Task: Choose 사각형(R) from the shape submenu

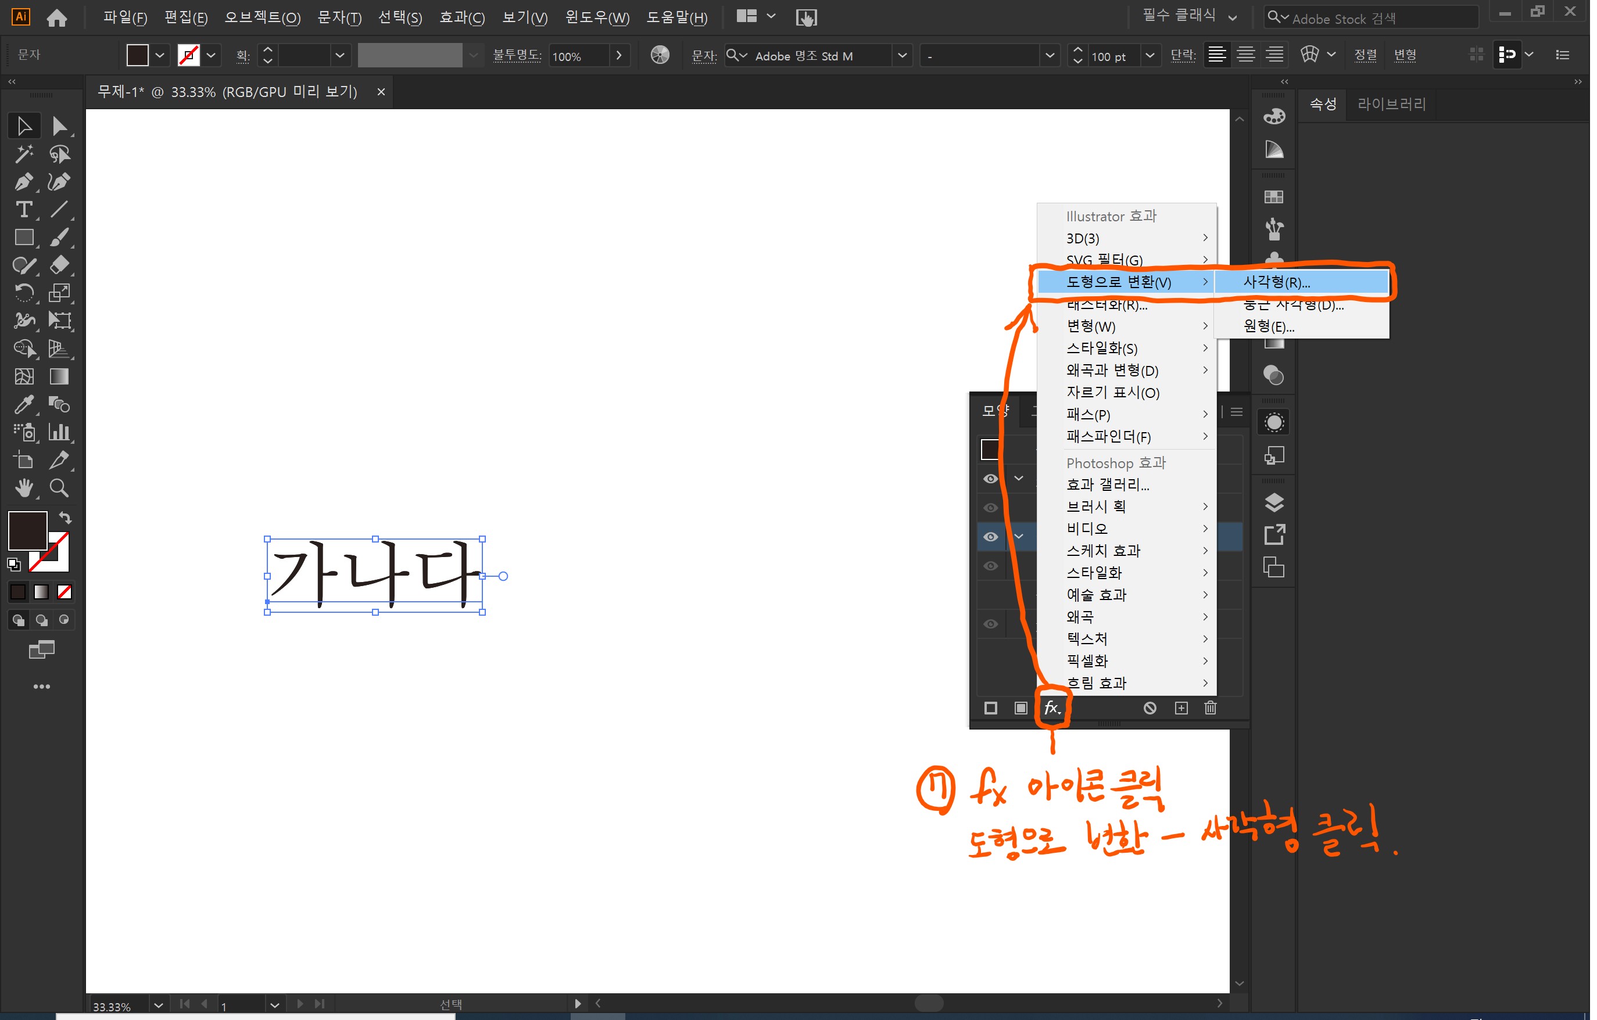Action: tap(1277, 282)
